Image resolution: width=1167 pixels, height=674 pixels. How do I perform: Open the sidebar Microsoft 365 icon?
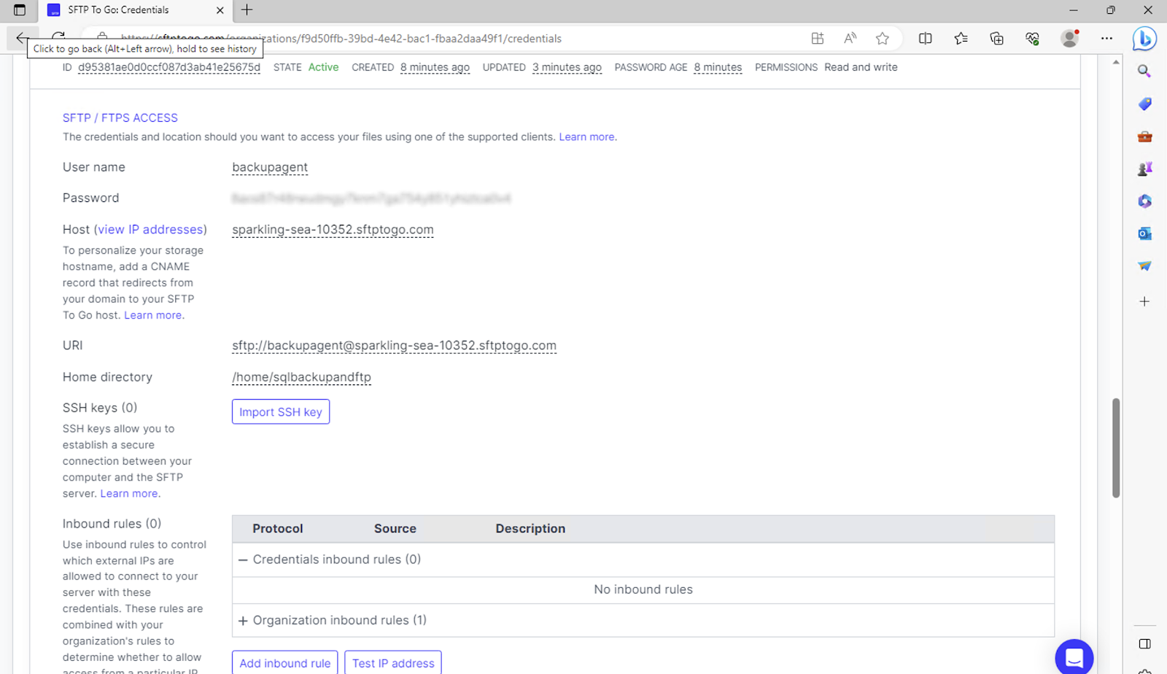coord(1144,201)
